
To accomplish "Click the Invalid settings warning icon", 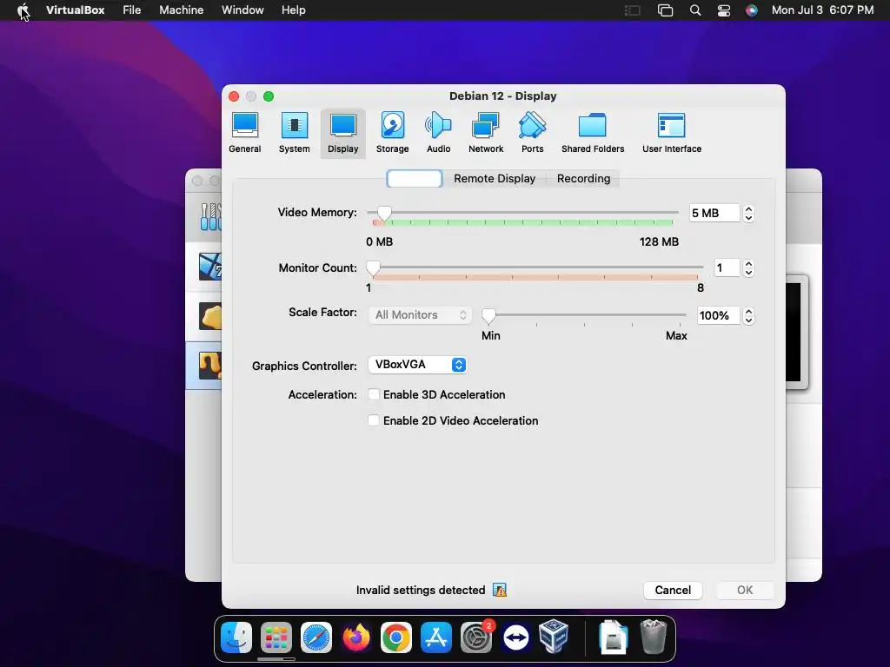I will (x=500, y=590).
